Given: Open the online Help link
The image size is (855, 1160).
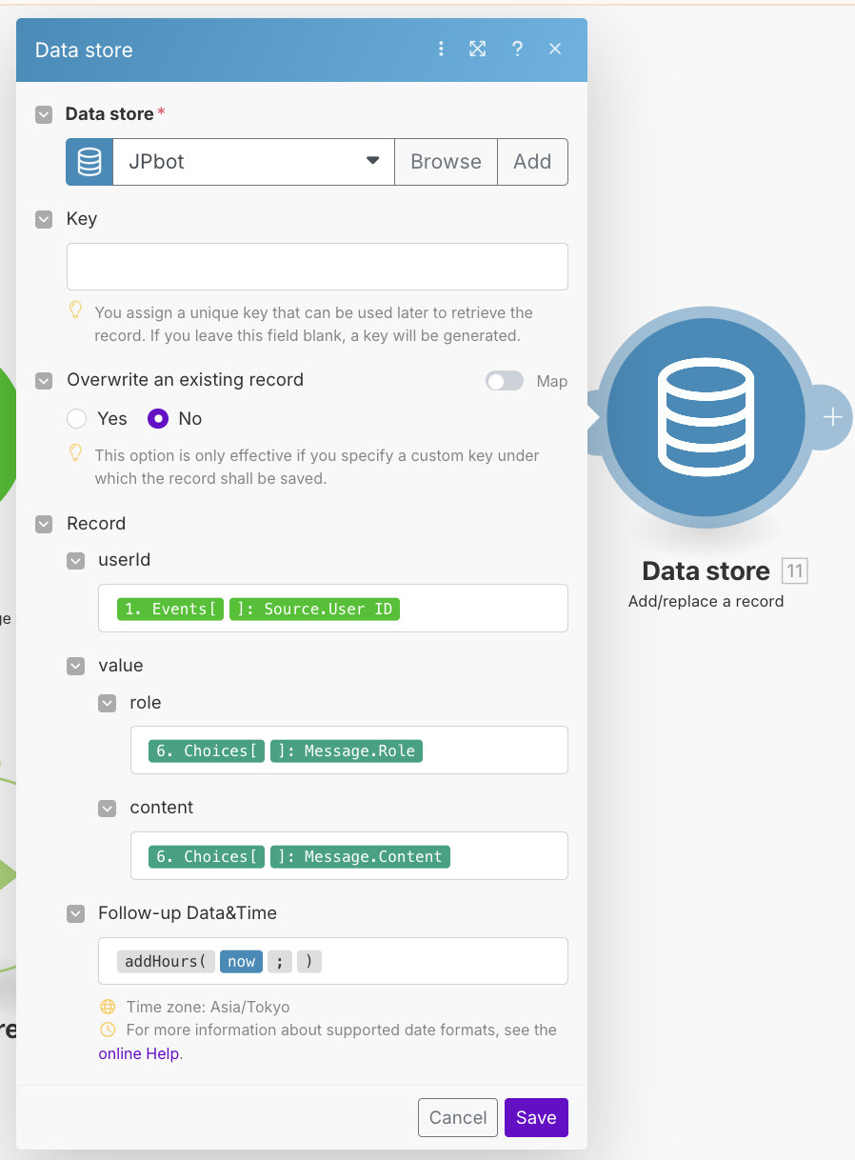Looking at the screenshot, I should click(x=139, y=1053).
